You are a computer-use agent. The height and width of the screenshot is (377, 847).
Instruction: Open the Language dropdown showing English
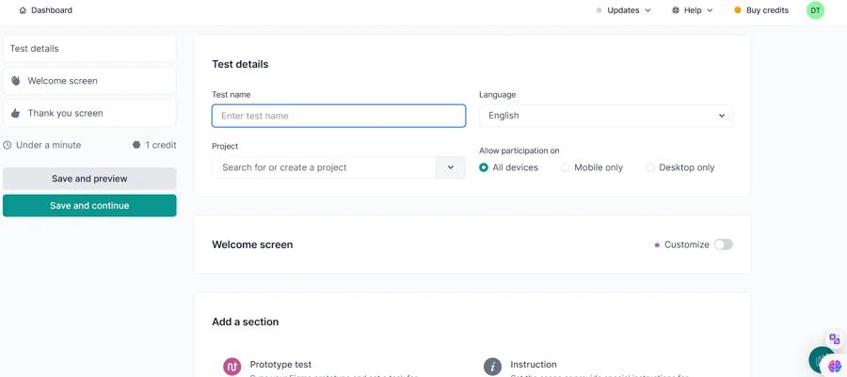[605, 116]
